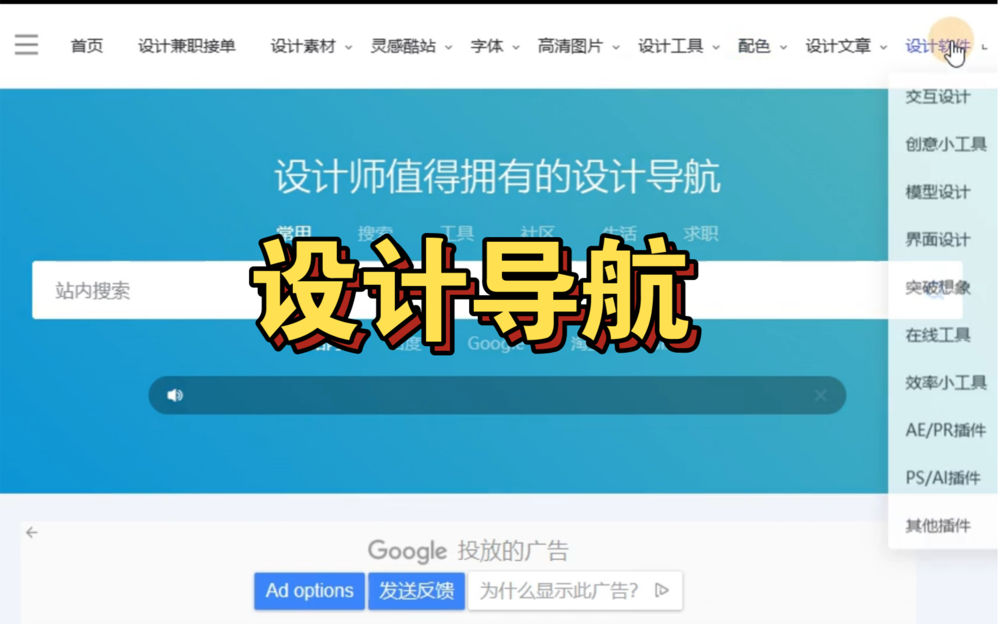Screen dimensions: 998x624
Task: Expand the 设计素材 dropdown
Action: 308,45
